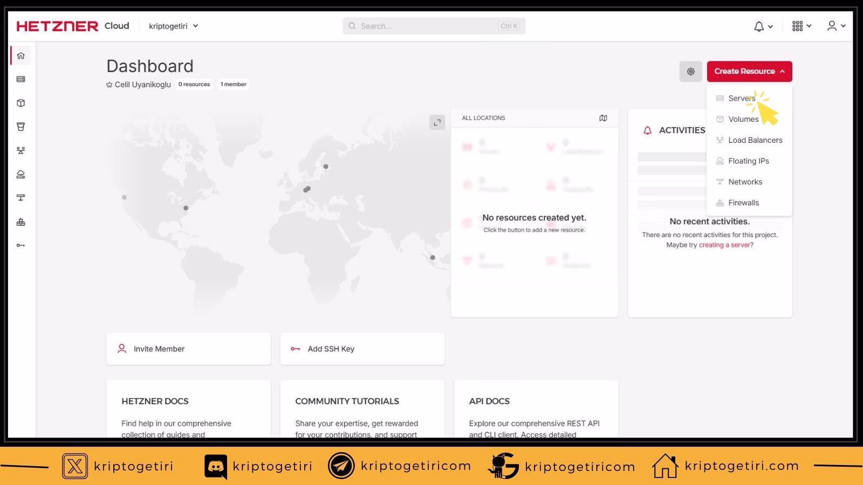Open Object Storage bucket icon in sidebar

20,127
